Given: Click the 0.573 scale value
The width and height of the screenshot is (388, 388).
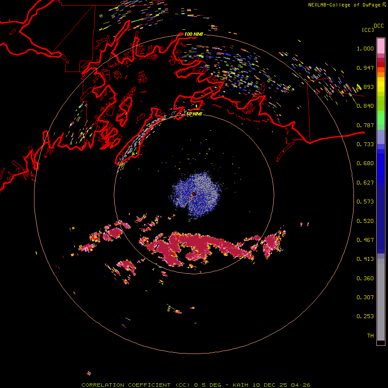Looking at the screenshot, I should (365, 202).
